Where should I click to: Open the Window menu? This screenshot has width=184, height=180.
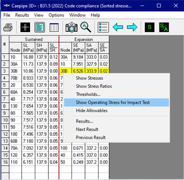click(77, 15)
